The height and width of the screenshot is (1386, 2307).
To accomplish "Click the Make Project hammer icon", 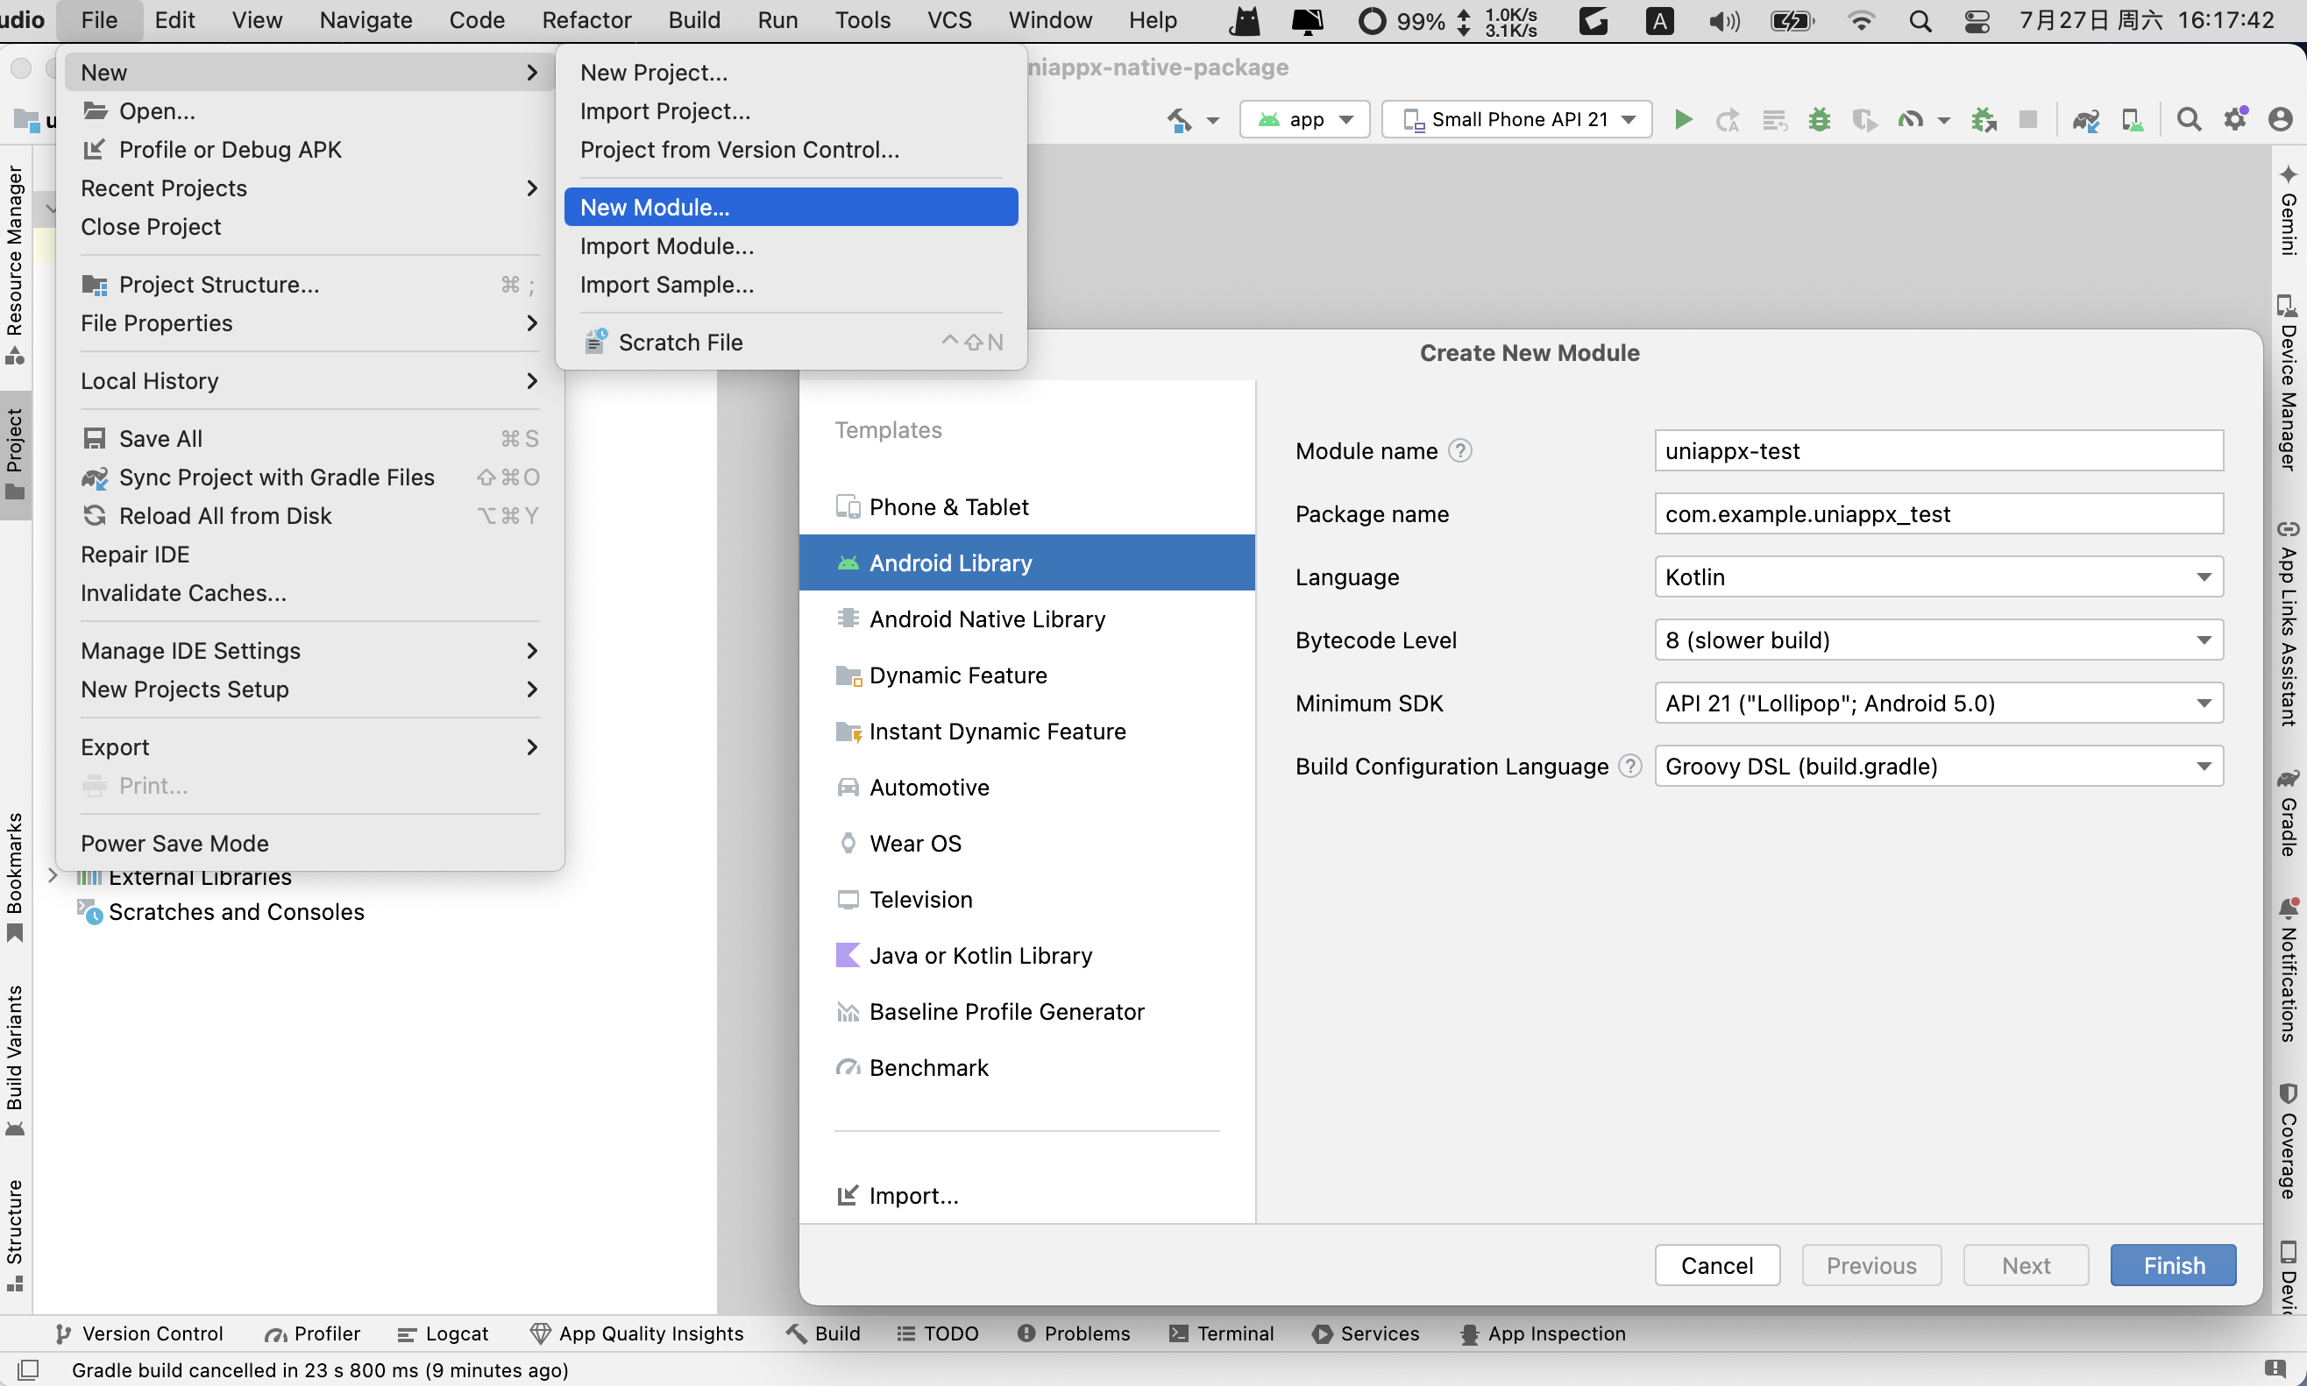I will click(1179, 119).
